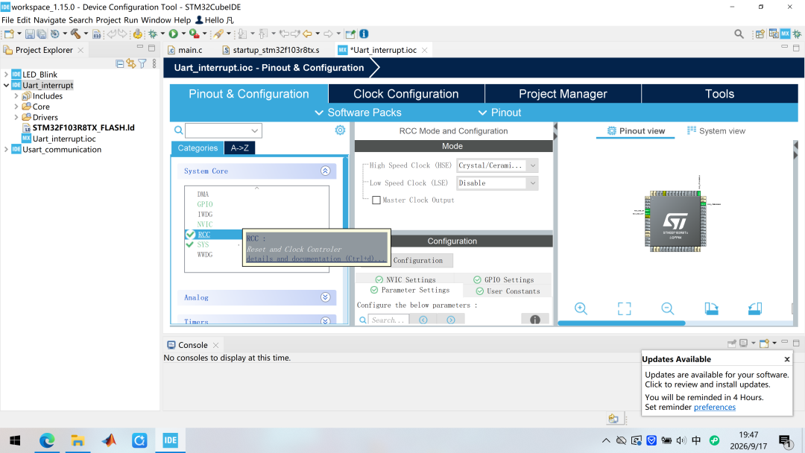
Task: Switch to the A->Z list toggle
Action: coord(240,148)
